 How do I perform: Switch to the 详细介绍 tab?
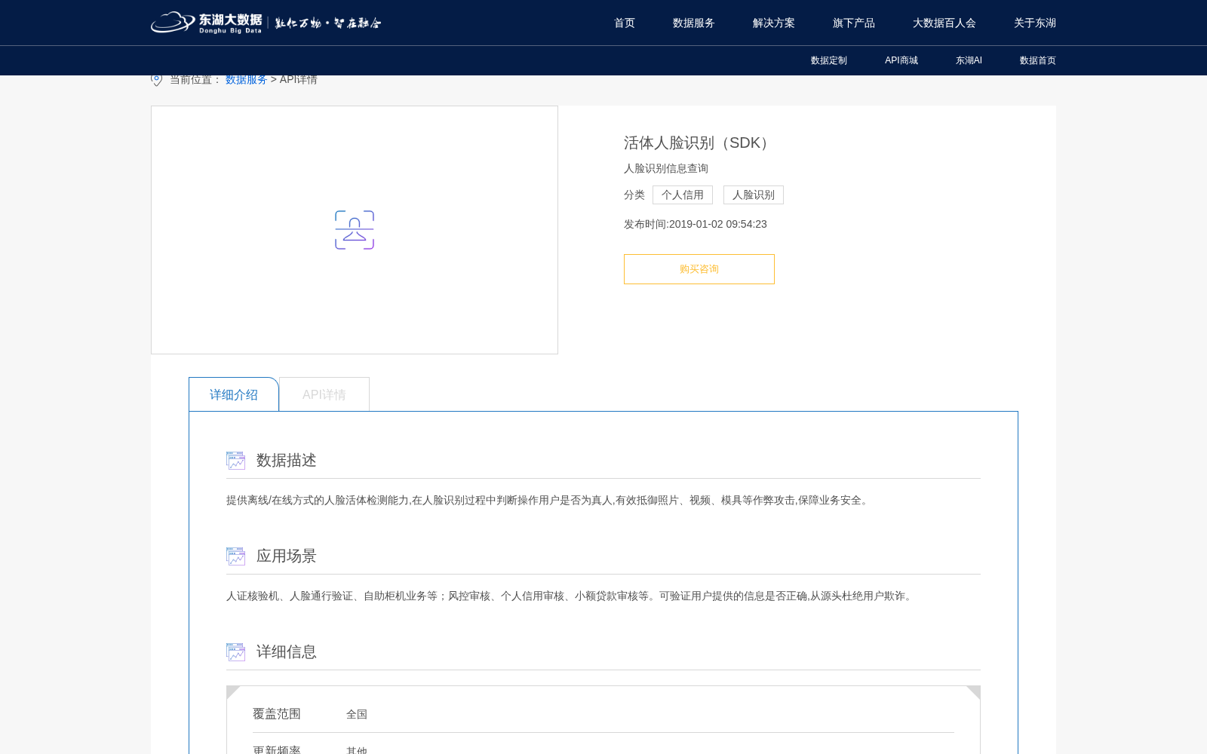point(234,394)
